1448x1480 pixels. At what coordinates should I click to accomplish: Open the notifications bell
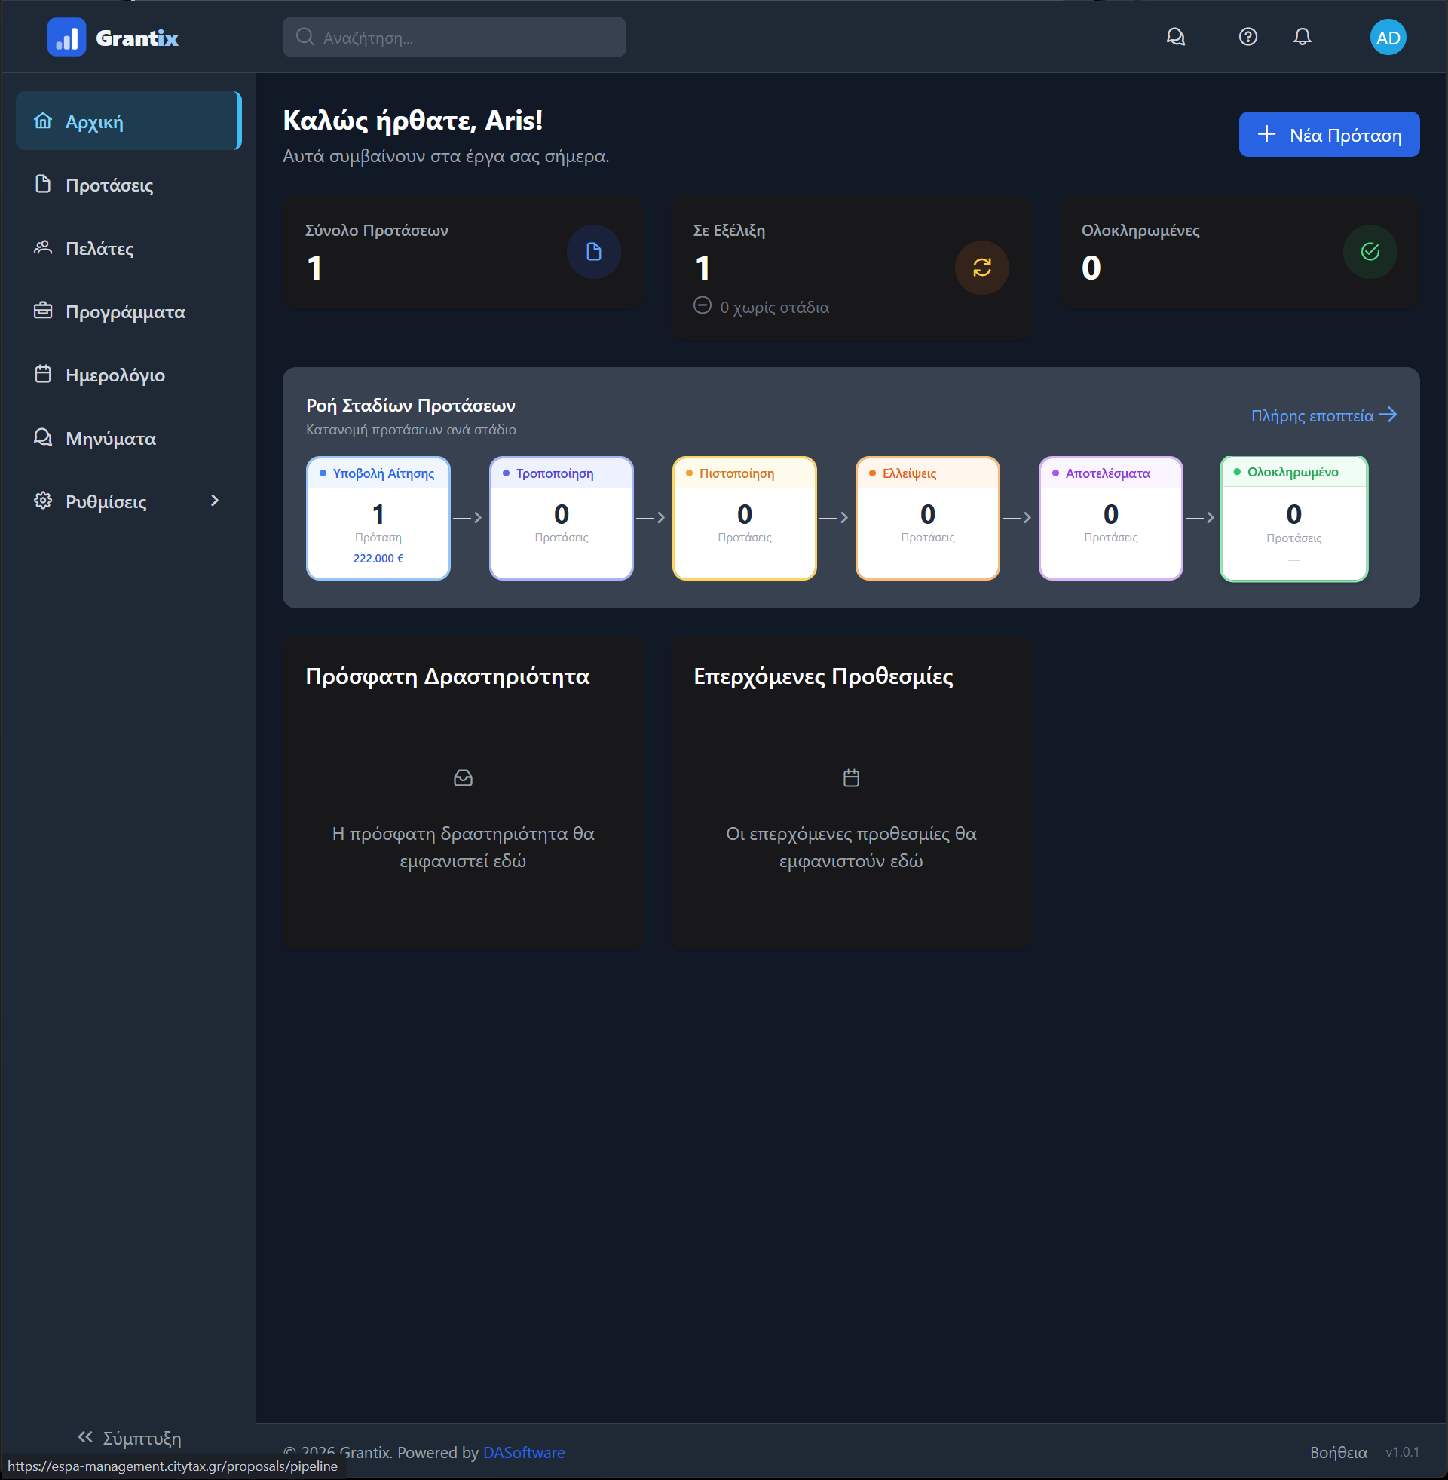pyautogui.click(x=1303, y=37)
